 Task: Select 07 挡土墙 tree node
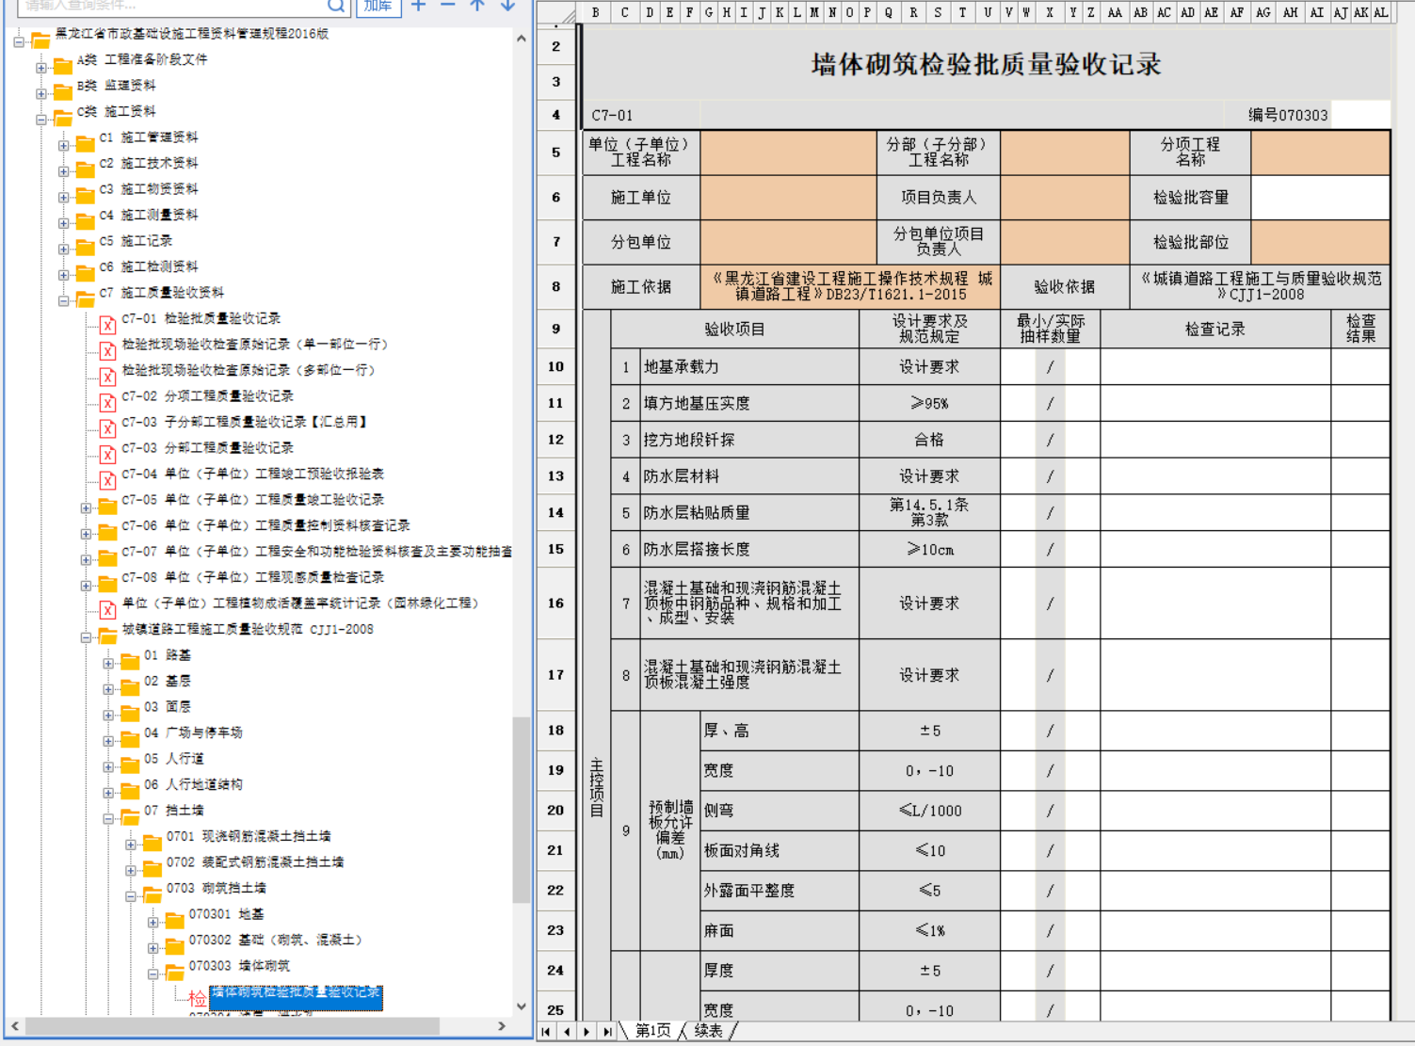coord(174,810)
